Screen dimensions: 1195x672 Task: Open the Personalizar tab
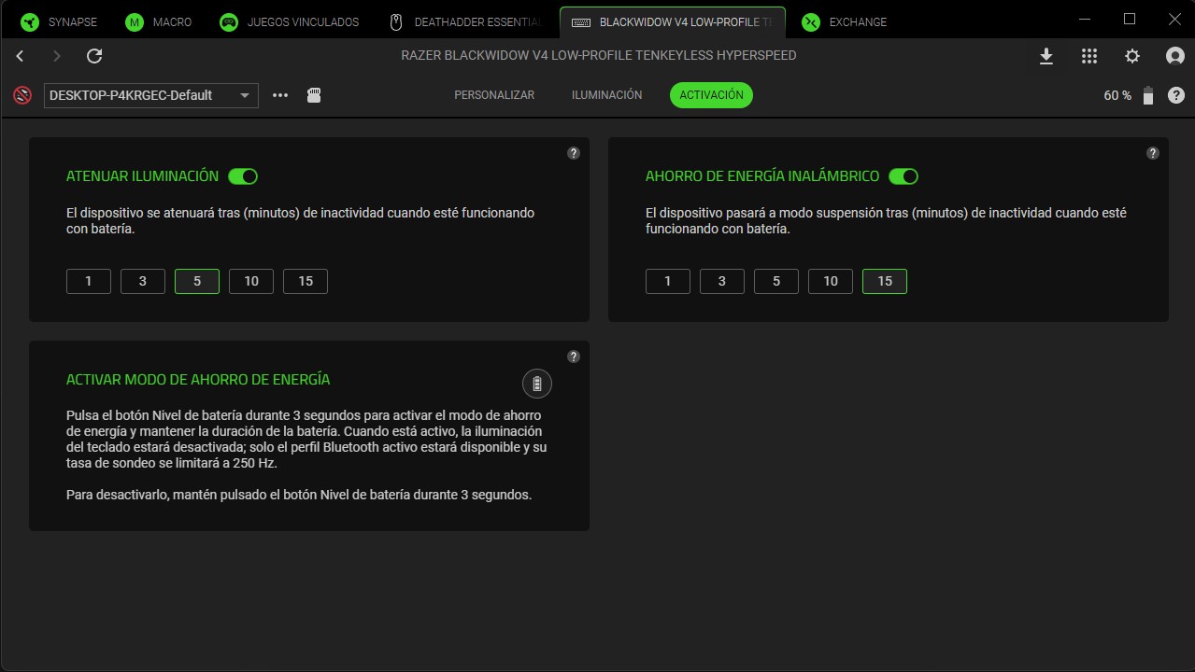tap(494, 95)
